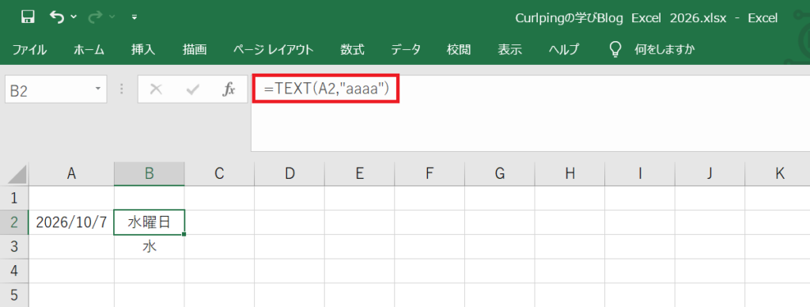Select row 1 header

click(14, 198)
